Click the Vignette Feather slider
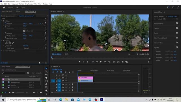The image size is (181, 102). 169,60
